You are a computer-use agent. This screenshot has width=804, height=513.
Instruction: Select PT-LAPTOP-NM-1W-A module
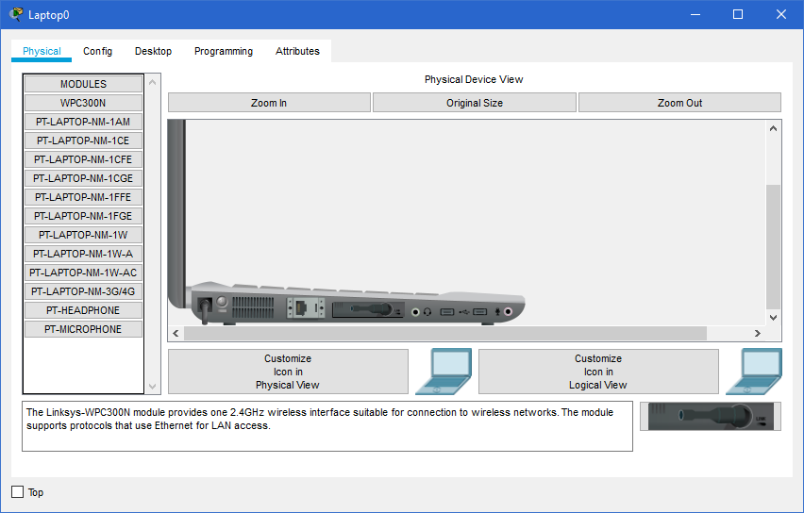(x=83, y=254)
